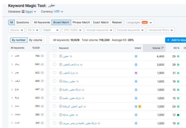
Task: Open the Include keywords dropdown
Action: tap(99, 30)
